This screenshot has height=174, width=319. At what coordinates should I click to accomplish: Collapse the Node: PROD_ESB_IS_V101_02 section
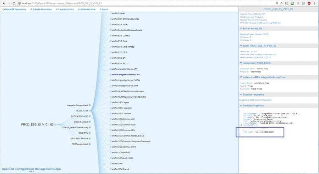pyautogui.click(x=241, y=46)
